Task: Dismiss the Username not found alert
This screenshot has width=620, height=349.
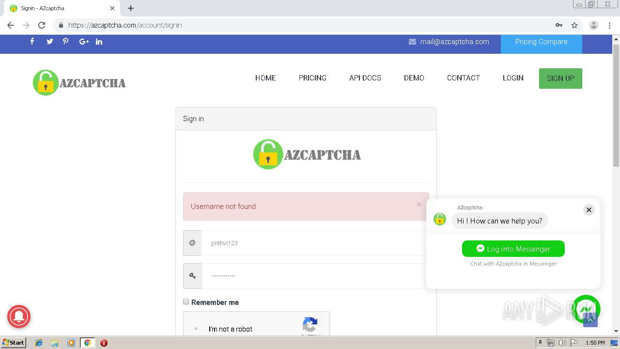Action: tap(419, 205)
